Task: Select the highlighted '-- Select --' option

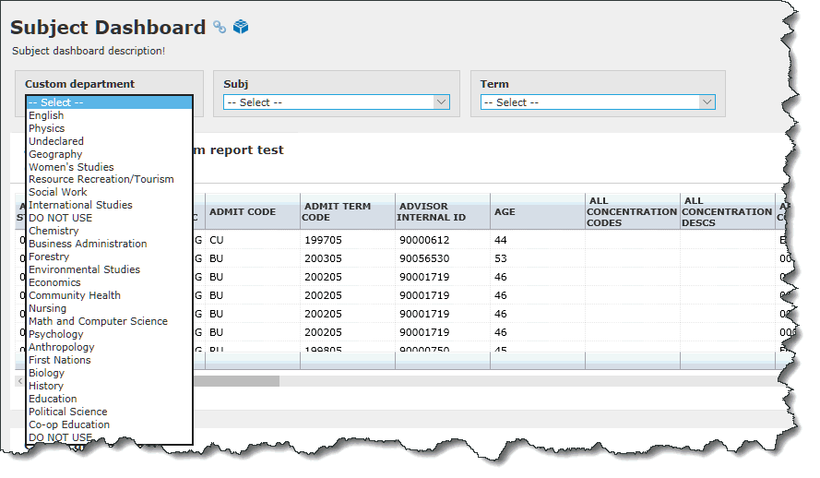Action: click(109, 102)
